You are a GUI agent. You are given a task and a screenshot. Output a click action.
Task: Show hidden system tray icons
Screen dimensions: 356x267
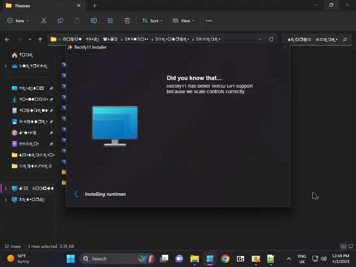289,259
